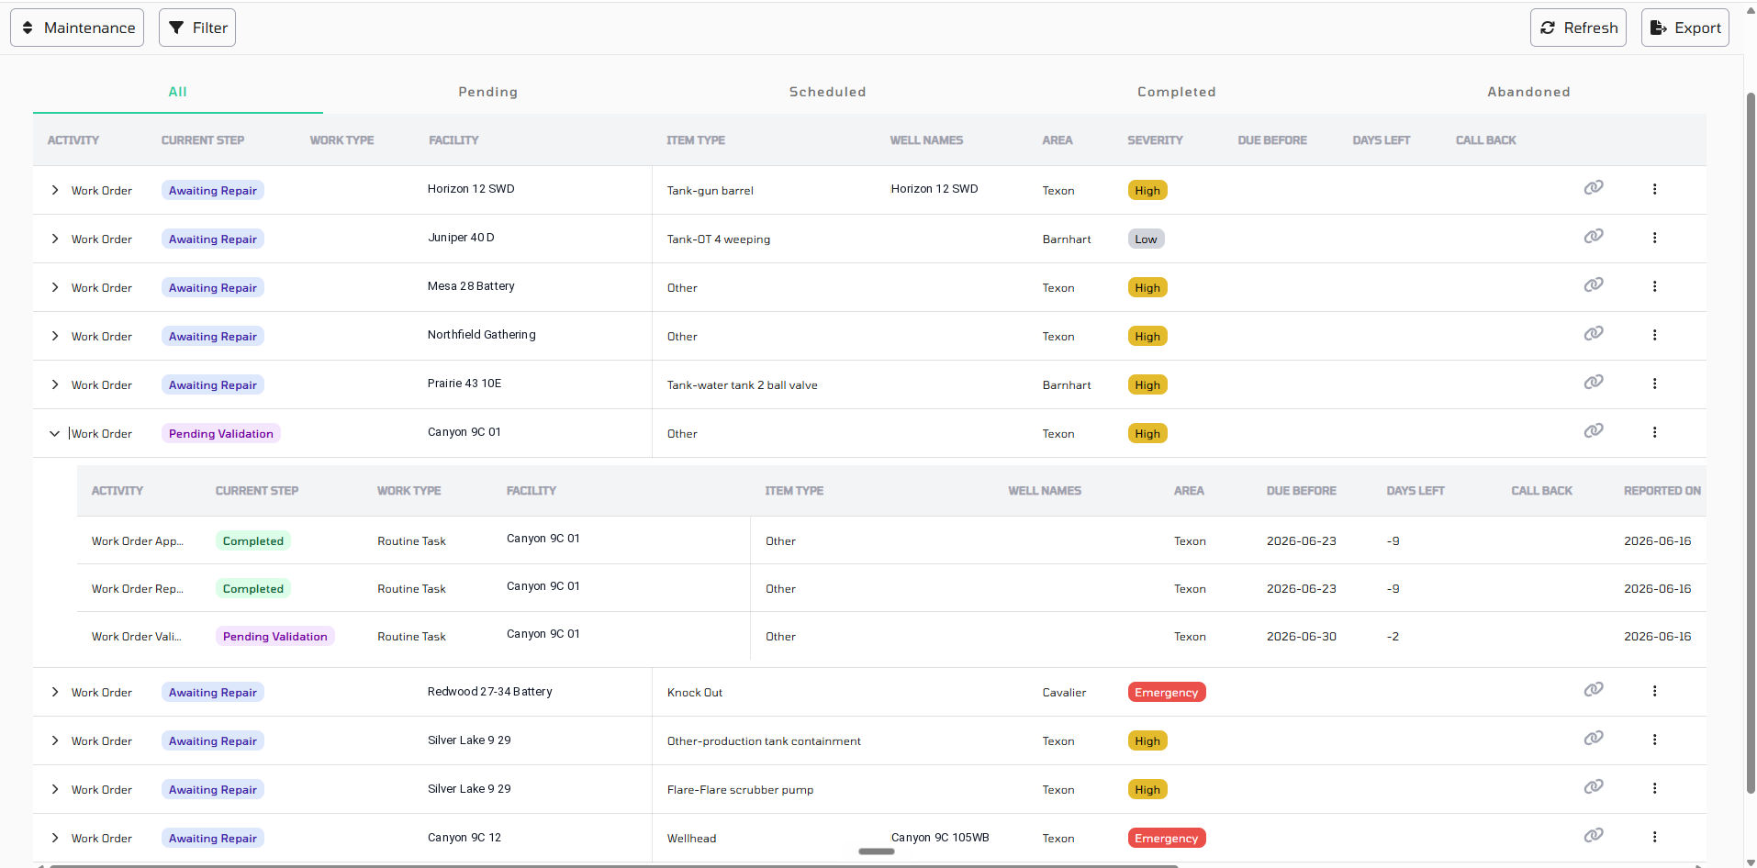Open more options for Juniper 40 D row
Viewport: 1757px width, 868px height.
[1655, 238]
